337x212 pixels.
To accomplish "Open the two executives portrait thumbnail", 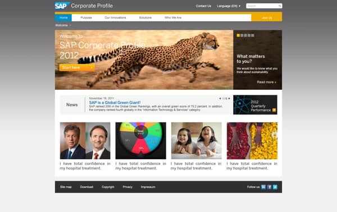I will pyautogui.click(x=85, y=141).
